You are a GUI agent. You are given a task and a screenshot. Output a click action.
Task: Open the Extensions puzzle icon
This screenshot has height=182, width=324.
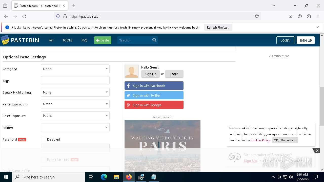pos(309,16)
